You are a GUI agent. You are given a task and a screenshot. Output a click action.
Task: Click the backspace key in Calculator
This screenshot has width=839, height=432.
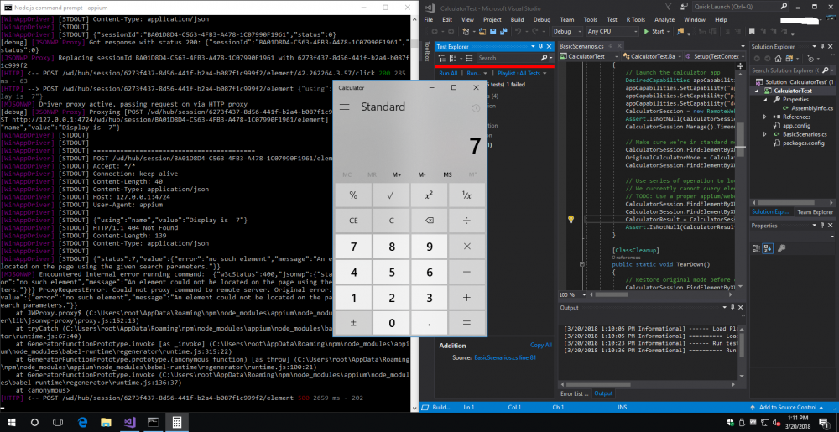429,221
